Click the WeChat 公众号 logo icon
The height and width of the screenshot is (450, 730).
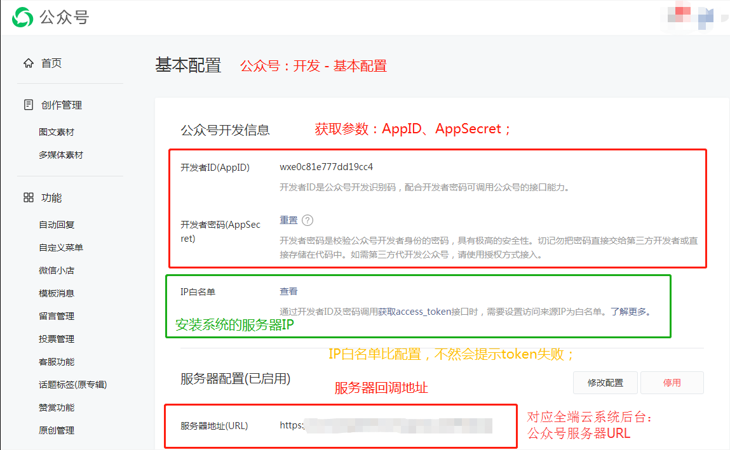coord(22,18)
